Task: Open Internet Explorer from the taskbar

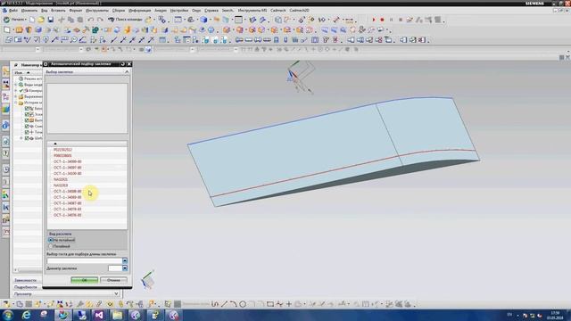Action: pyautogui.click(x=26, y=315)
